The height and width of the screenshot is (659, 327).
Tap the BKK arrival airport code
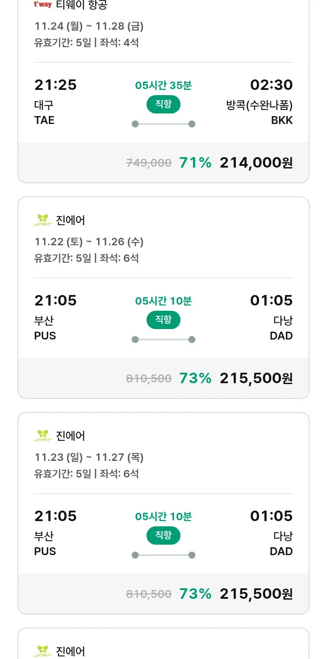pos(282,120)
